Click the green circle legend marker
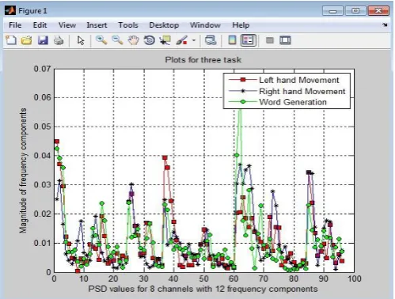The width and height of the screenshot is (395, 299). (x=243, y=102)
